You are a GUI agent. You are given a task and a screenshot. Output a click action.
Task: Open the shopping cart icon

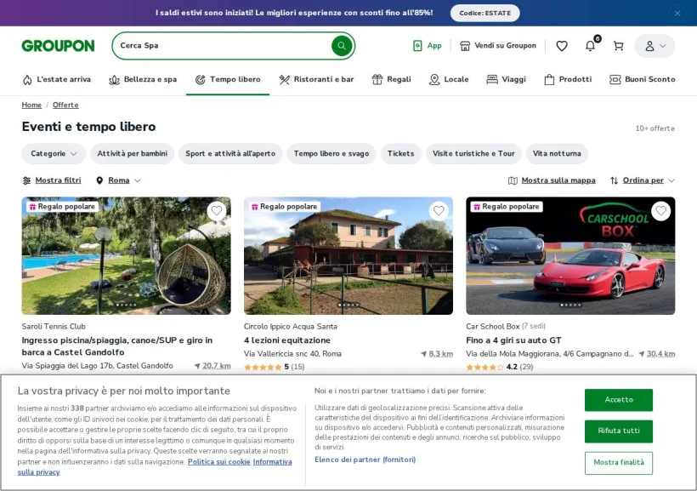[618, 45]
